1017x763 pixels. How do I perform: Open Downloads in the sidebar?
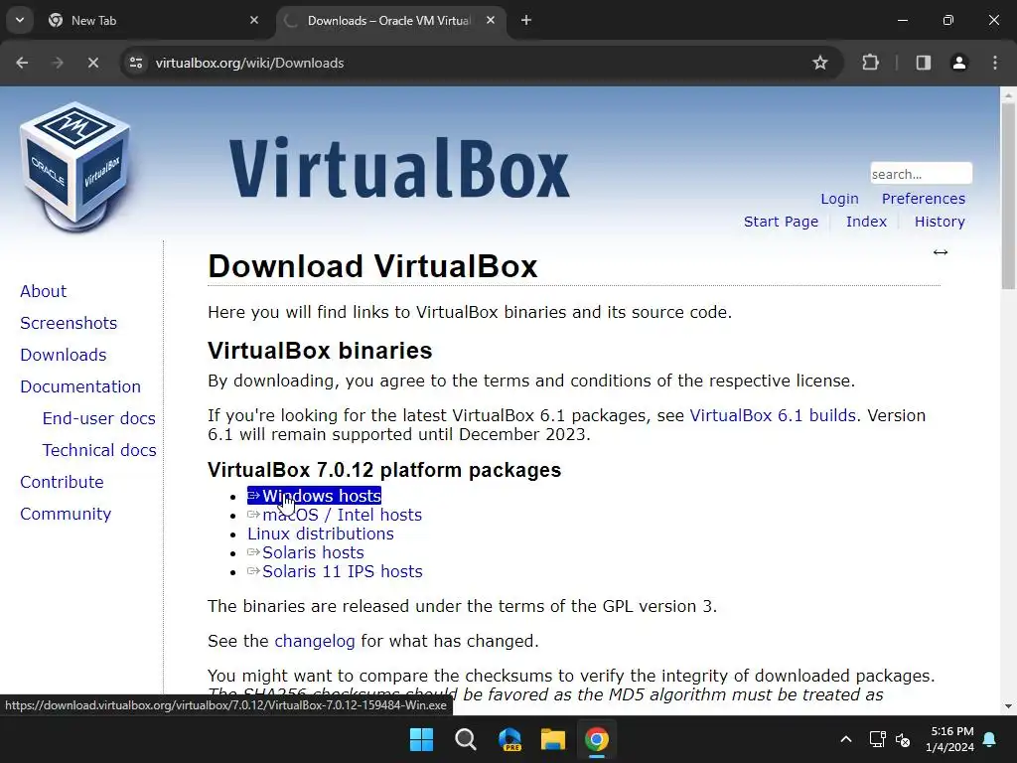pos(64,355)
